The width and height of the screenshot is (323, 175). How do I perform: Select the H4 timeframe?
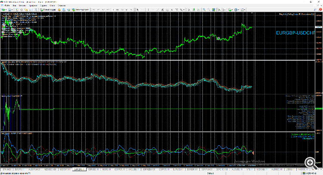[118, 9]
